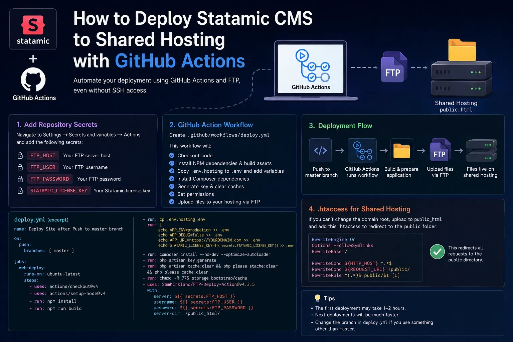The image size is (513, 342).
Task: Click the php artisan key:generate line
Action: pyautogui.click(x=179, y=261)
